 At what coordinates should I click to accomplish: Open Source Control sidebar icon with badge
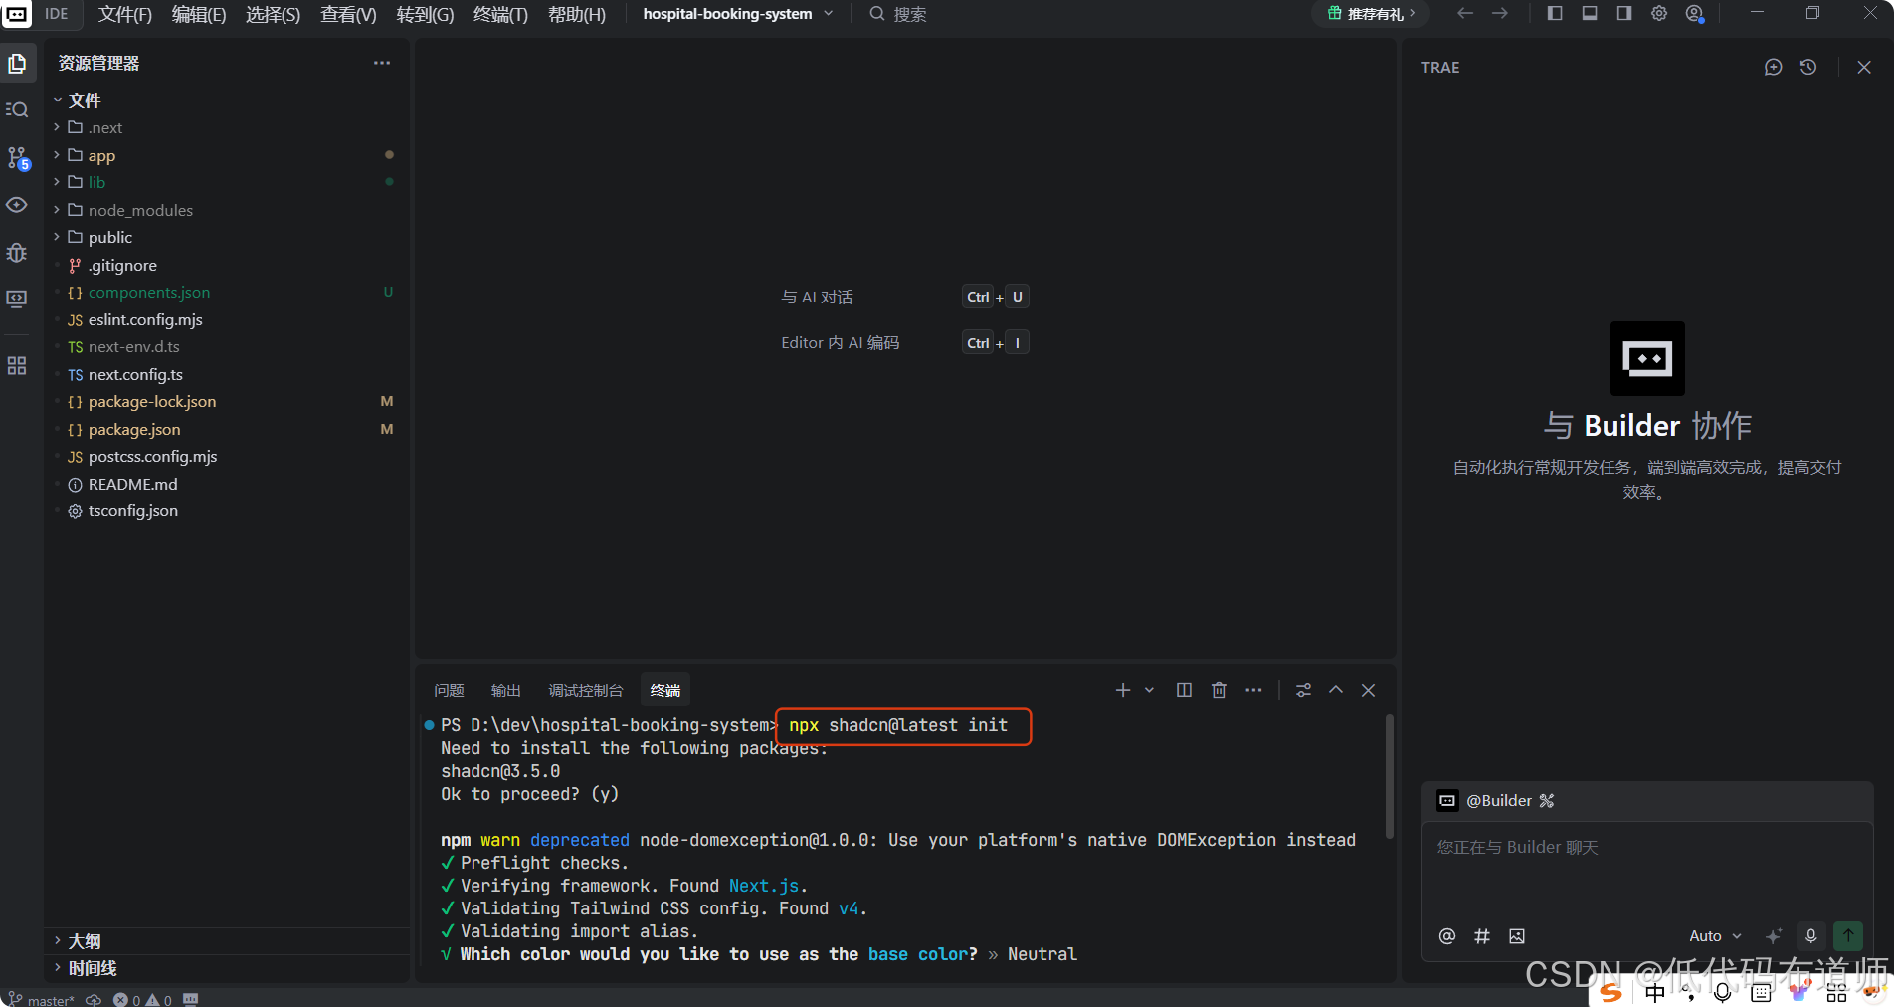(x=17, y=157)
